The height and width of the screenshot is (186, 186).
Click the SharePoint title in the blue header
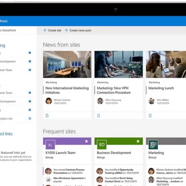coord(4,21)
